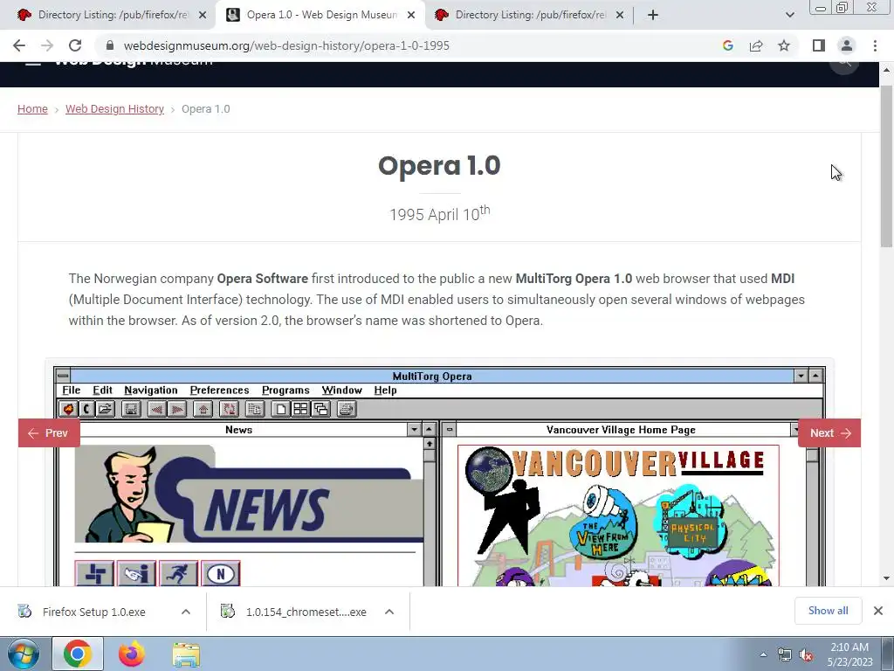This screenshot has width=894, height=671.
Task: Bookmark this page with star icon
Action: (784, 45)
